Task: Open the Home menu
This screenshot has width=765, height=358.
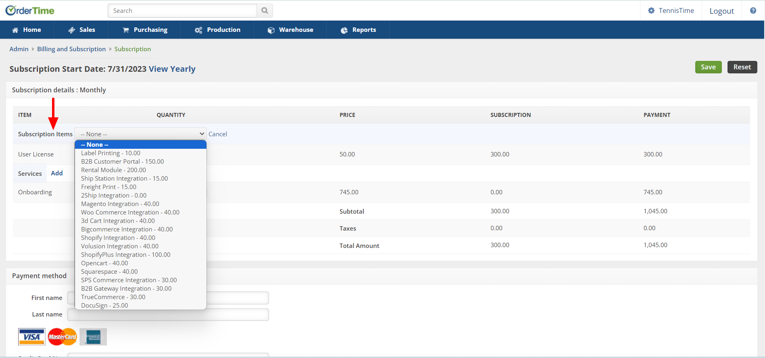Action: click(27, 30)
